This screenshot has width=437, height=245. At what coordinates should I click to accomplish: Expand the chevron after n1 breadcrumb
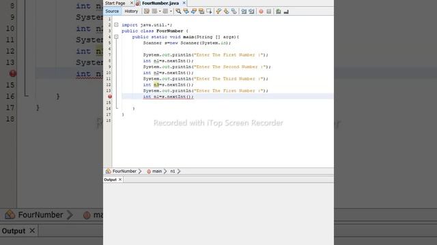click(x=179, y=171)
